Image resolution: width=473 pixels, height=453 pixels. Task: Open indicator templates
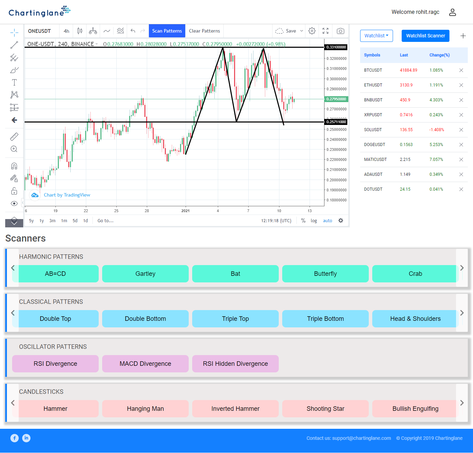tap(120, 31)
